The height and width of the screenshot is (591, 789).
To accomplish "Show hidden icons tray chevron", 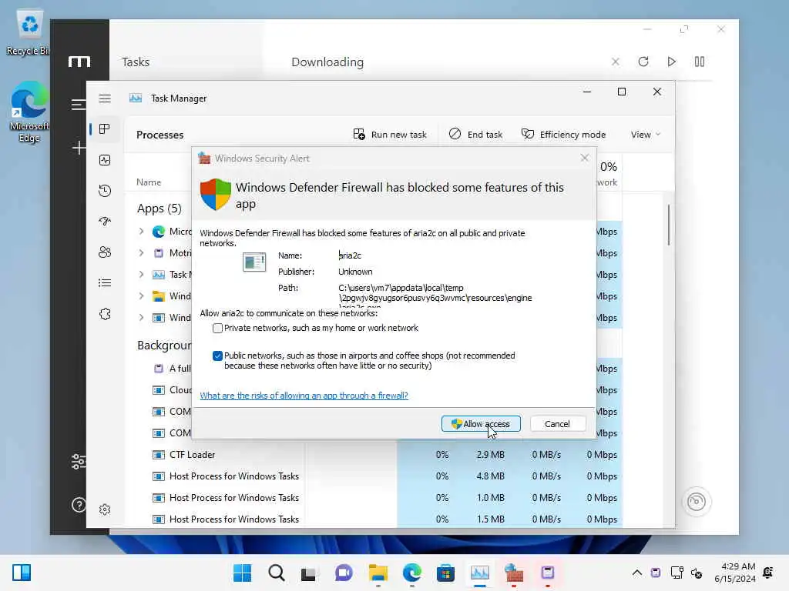I will pyautogui.click(x=636, y=573).
